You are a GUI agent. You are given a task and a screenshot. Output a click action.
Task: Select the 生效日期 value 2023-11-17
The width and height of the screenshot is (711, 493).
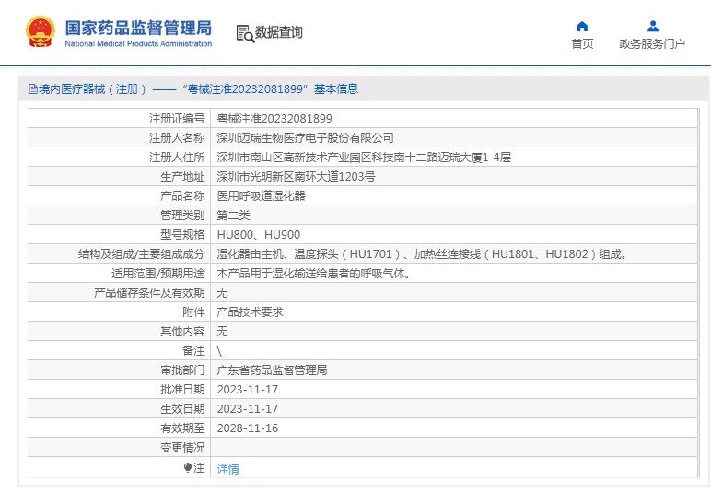tap(248, 409)
